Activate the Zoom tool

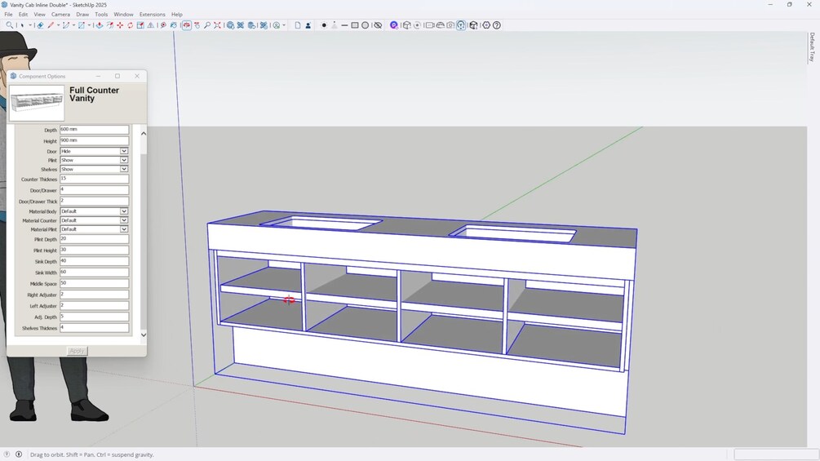coord(207,25)
